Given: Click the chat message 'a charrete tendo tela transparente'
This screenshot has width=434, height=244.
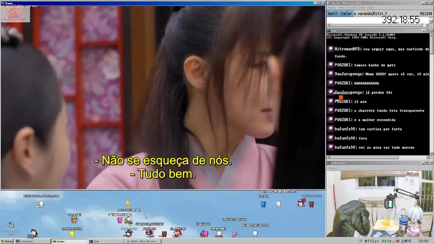Looking at the screenshot, I should 389,110.
